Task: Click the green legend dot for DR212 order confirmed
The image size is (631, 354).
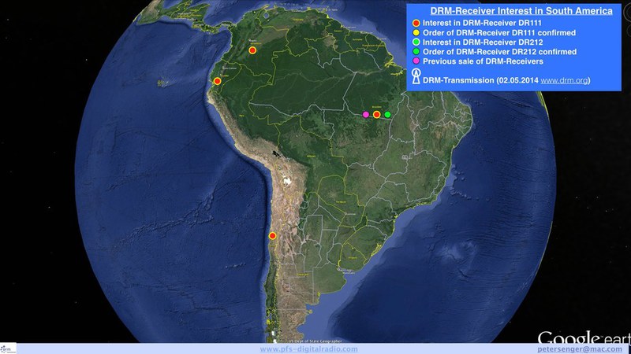Action: 415,51
